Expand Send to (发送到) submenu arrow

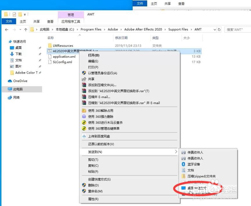click(x=176, y=152)
